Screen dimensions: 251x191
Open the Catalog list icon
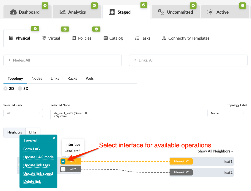(105, 38)
